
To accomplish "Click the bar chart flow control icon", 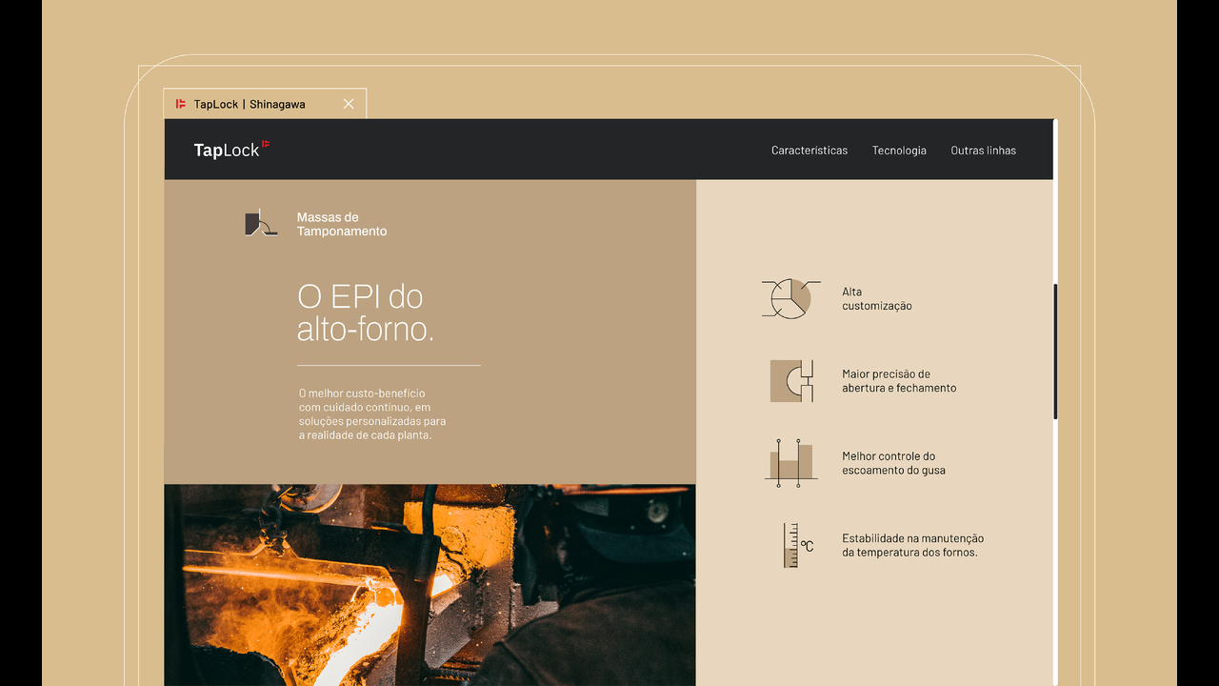I will click(790, 463).
